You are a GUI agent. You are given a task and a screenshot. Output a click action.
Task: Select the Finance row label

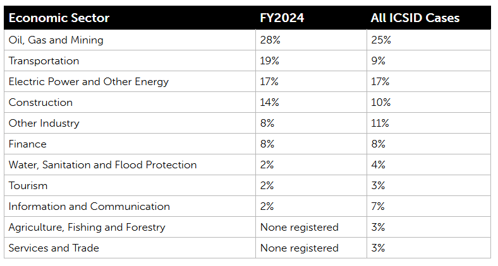coord(27,144)
